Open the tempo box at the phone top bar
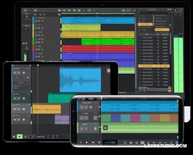Screen dimensions: 193x155 [91, 99]
